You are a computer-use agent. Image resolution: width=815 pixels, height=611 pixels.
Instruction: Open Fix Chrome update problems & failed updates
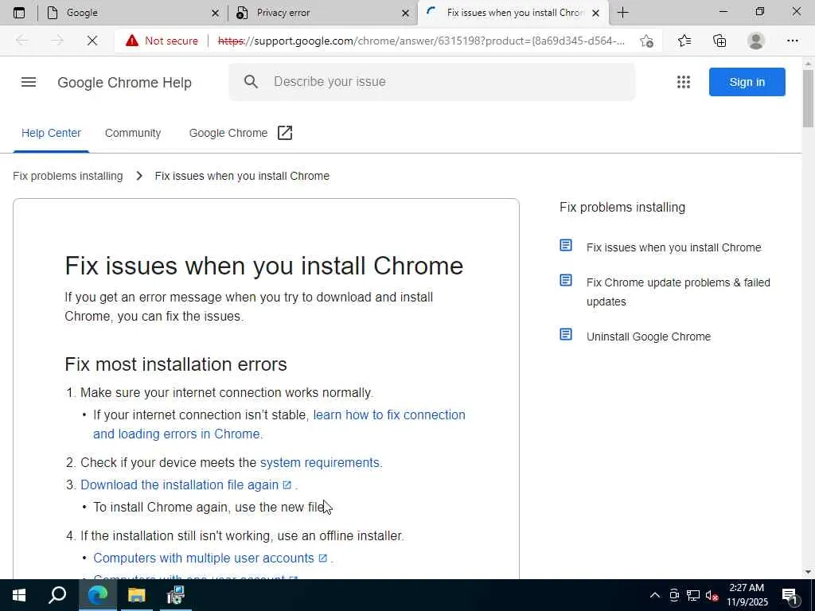tap(678, 292)
